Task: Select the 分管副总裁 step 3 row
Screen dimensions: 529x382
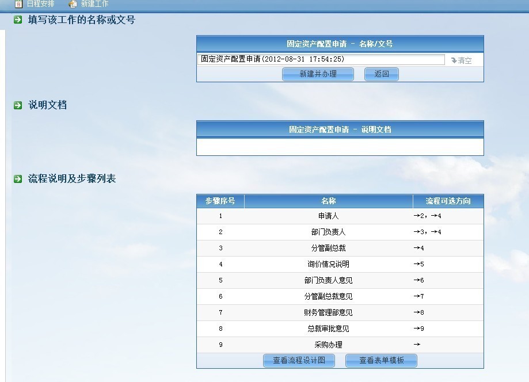Action: 328,249
